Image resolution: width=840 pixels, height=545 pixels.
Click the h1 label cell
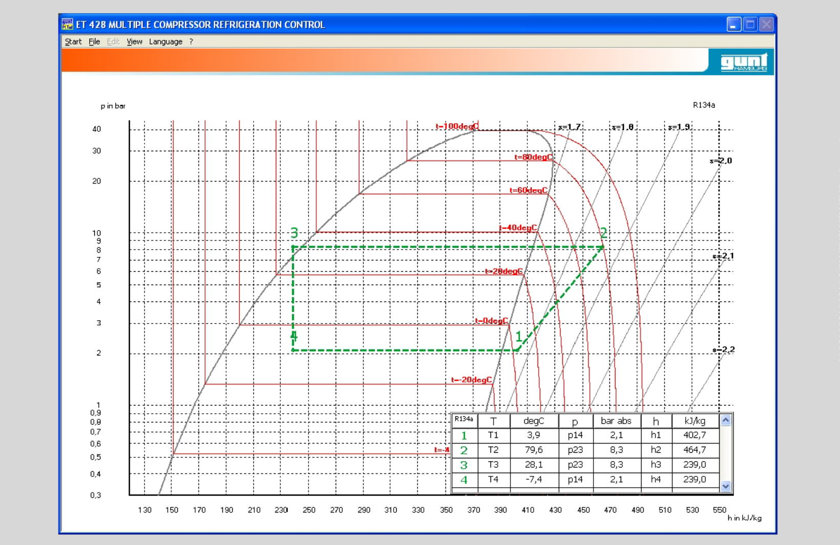pos(656,435)
